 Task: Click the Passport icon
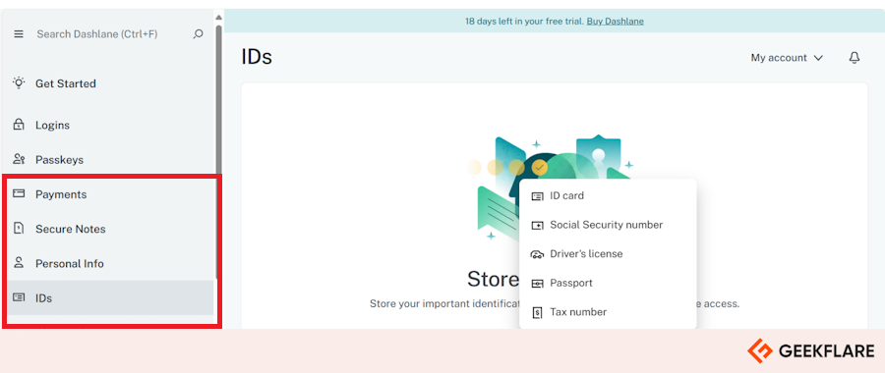click(x=537, y=283)
